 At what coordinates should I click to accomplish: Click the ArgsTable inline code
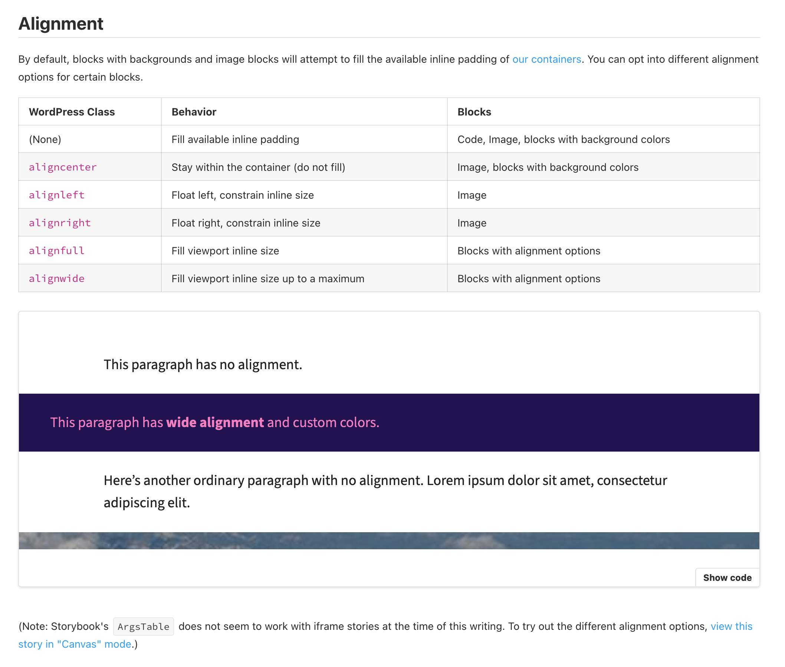143,627
